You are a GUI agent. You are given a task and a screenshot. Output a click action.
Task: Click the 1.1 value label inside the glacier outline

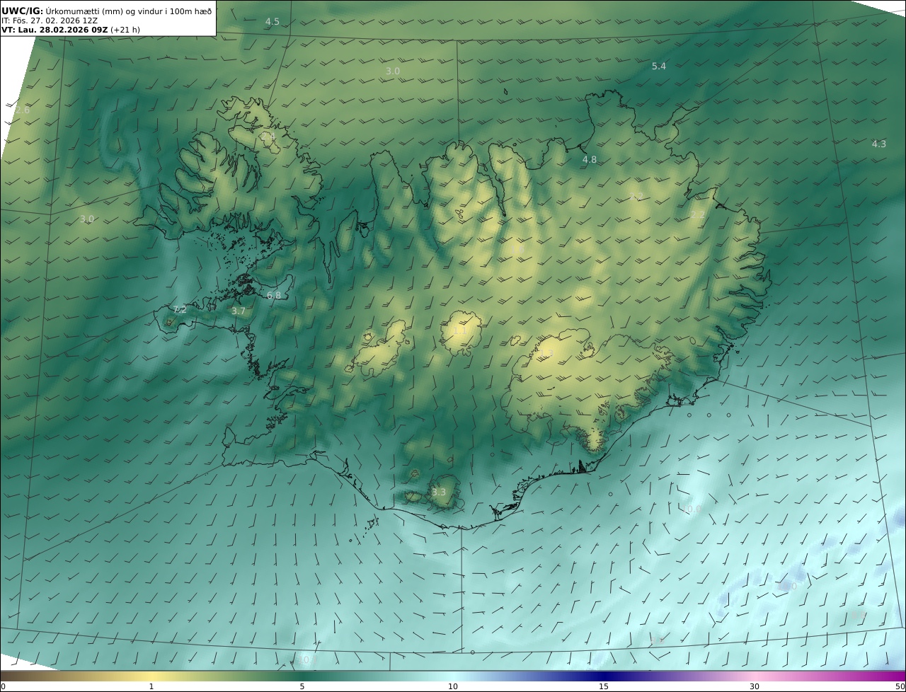(459, 330)
